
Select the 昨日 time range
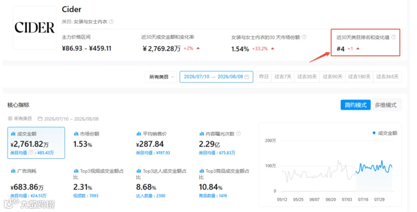click(264, 77)
